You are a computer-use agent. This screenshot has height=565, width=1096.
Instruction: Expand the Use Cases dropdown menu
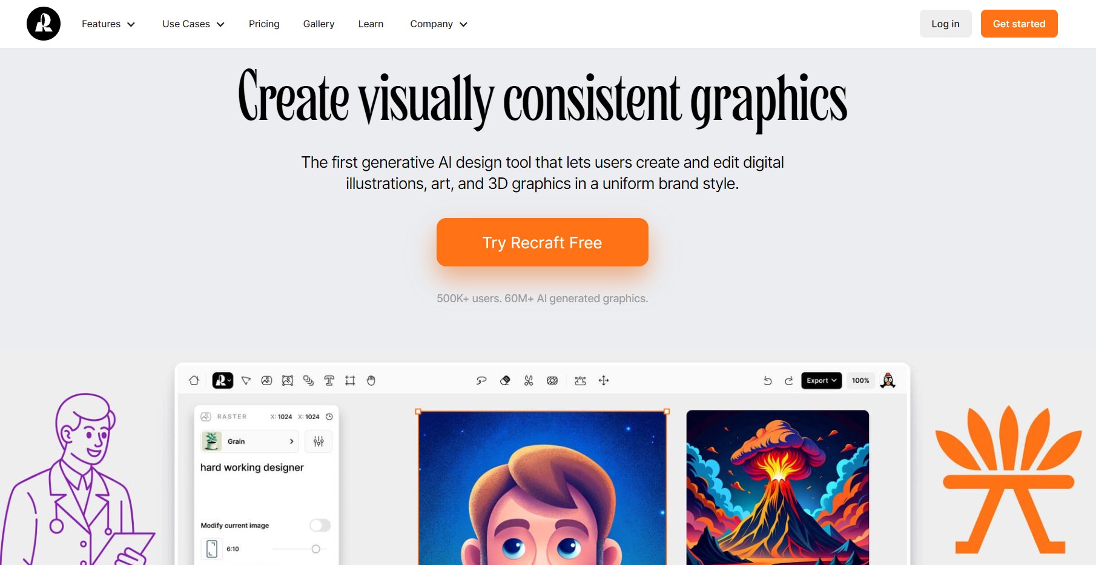[x=193, y=24]
